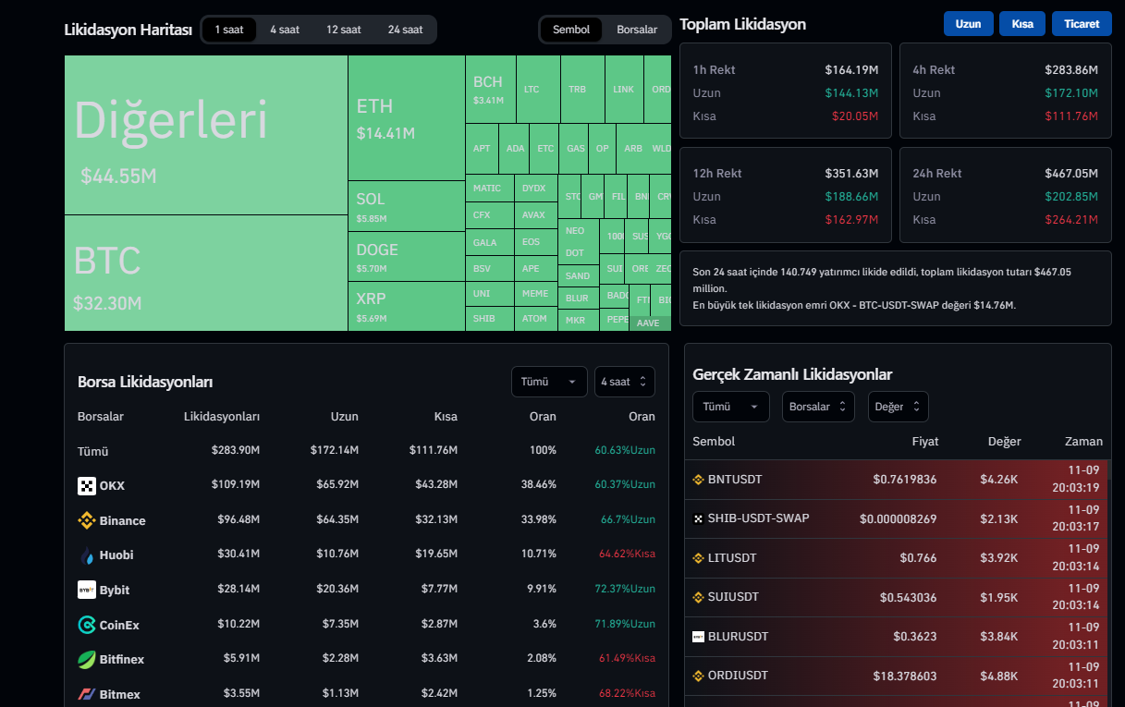Click the CoinEx logo icon

pos(87,625)
